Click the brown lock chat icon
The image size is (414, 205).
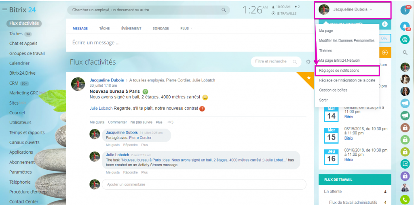click(x=405, y=128)
